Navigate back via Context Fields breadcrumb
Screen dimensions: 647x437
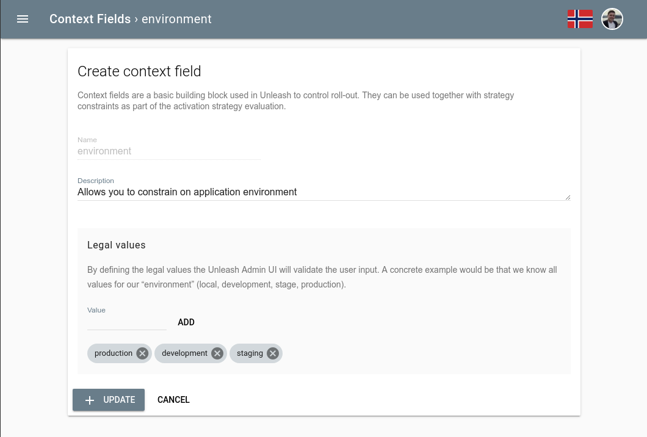[90, 19]
